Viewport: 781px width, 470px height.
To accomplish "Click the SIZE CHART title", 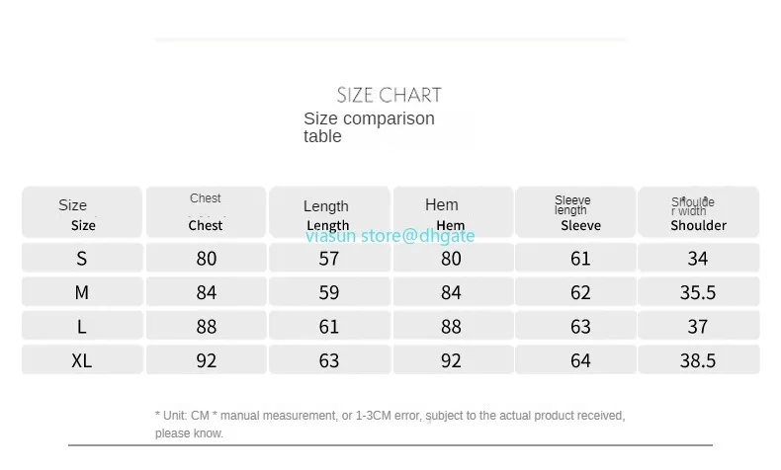I will coord(389,95).
